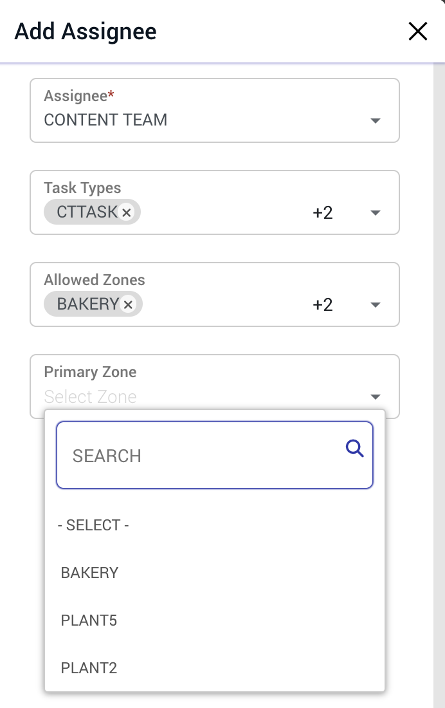The image size is (445, 708).
Task: Collapse the Primary Zone dropdown arrow
Action: [376, 397]
